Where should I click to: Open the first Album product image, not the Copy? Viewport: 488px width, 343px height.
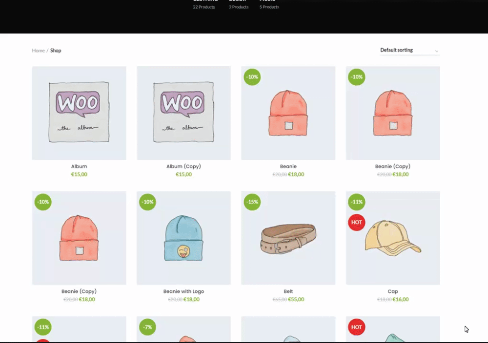(x=79, y=113)
